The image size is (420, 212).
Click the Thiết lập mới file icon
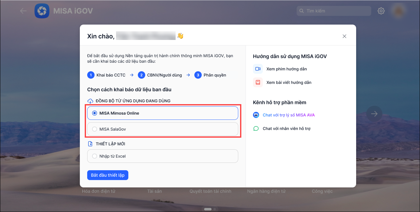pos(90,144)
